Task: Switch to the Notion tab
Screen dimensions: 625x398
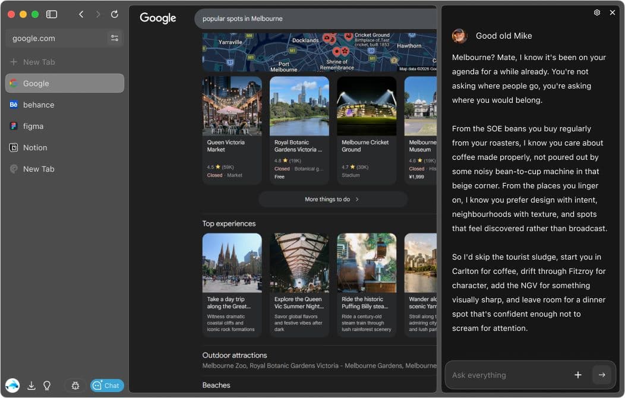Action: point(35,147)
